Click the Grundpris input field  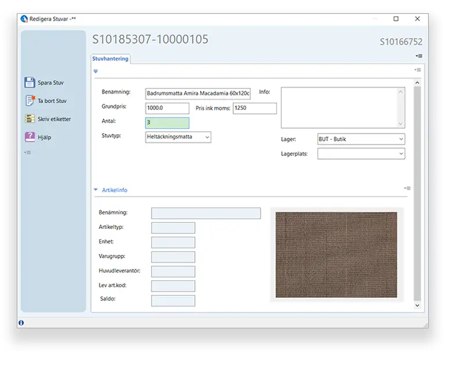point(167,108)
